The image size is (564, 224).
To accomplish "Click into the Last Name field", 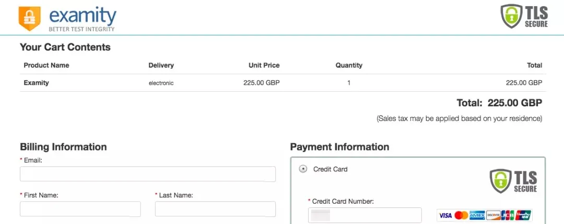I will 215,209.
